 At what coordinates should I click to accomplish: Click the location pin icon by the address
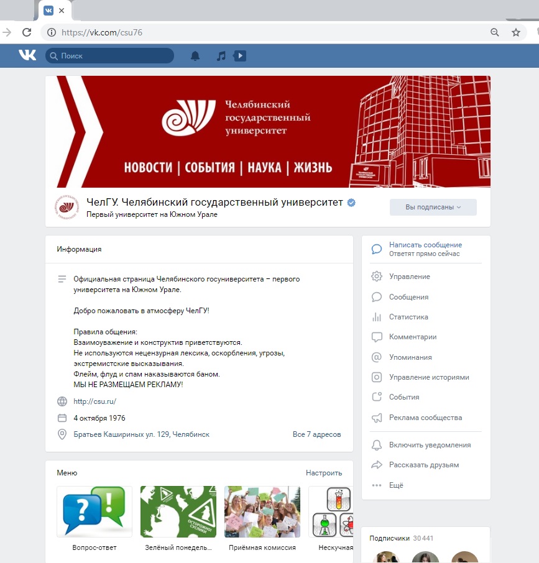point(62,434)
